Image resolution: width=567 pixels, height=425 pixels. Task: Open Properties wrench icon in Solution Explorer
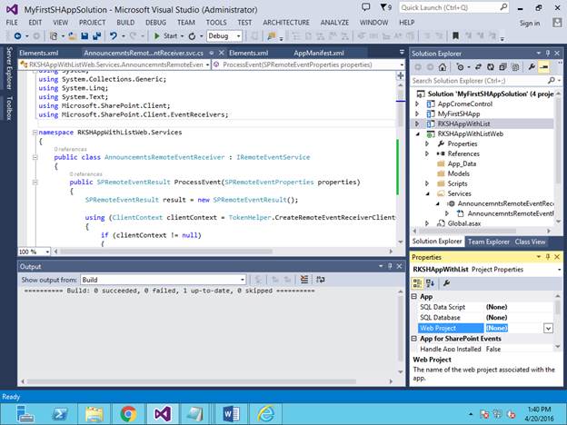531,67
